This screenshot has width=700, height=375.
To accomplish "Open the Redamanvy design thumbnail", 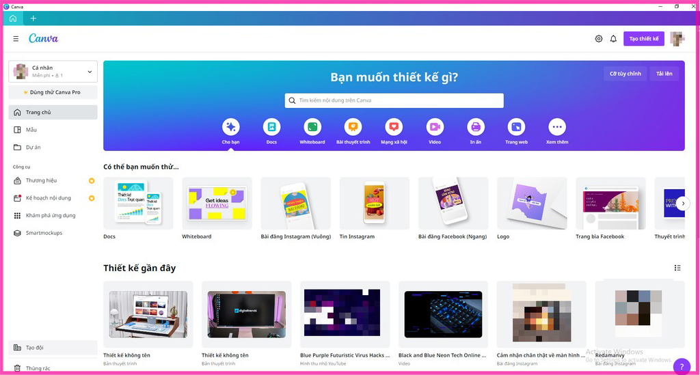I will tap(640, 314).
